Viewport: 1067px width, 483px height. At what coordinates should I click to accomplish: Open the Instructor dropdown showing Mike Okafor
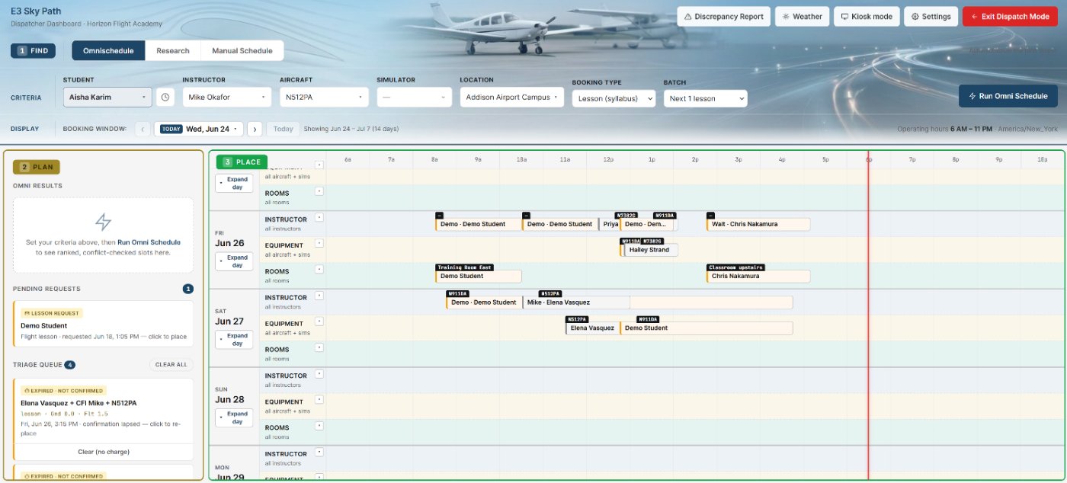227,98
